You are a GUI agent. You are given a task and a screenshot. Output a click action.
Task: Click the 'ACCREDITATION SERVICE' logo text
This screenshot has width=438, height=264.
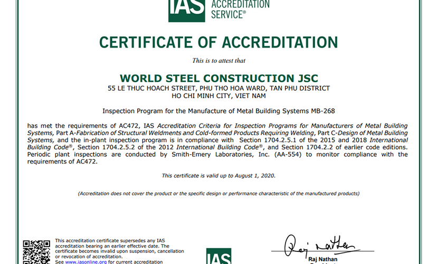click(x=240, y=9)
